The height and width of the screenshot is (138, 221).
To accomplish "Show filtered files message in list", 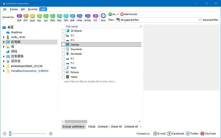I will click(x=90, y=82).
